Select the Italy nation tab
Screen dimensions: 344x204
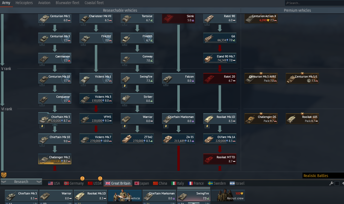click(x=178, y=183)
